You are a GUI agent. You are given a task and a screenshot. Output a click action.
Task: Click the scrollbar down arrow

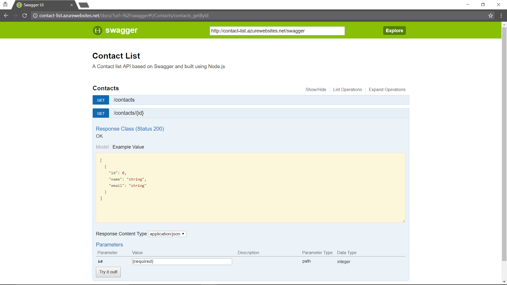coord(504,282)
